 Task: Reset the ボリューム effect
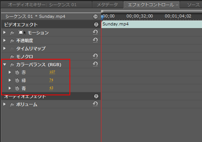95,104
